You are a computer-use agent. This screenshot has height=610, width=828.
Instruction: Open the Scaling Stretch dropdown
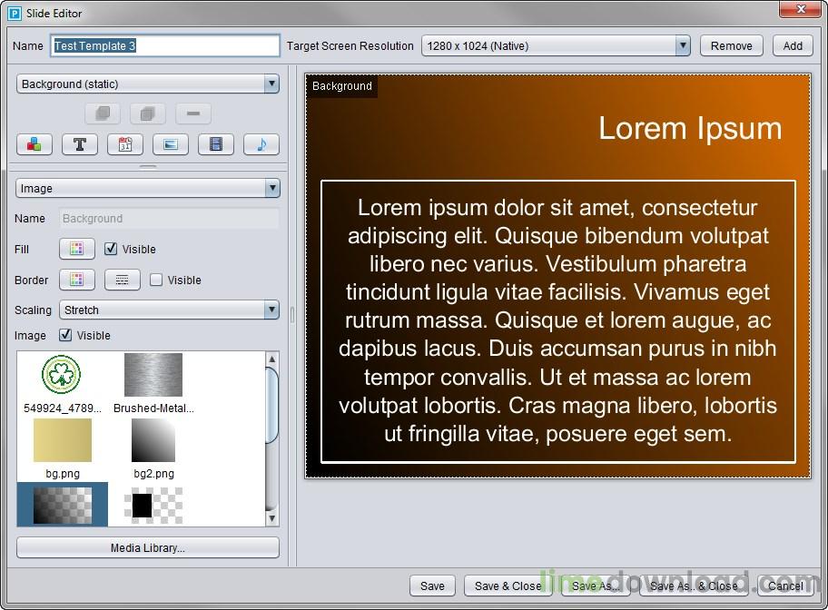coord(169,310)
